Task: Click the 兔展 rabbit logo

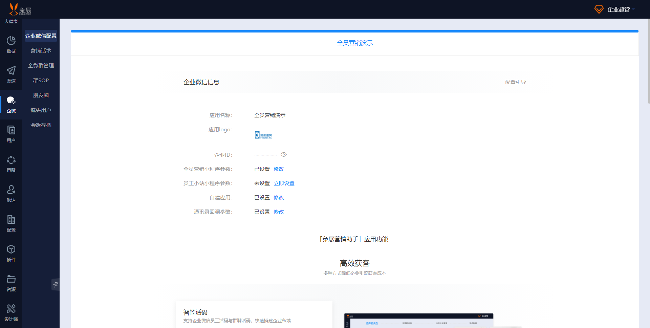Action: (20, 9)
